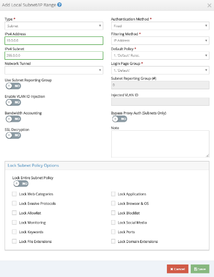Tick the Lock File Extensions checkbox
This screenshot has width=214, height=277.
click(14, 241)
